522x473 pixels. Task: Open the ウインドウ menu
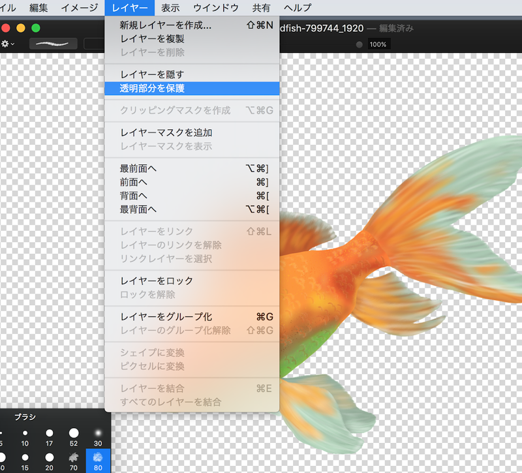click(215, 8)
